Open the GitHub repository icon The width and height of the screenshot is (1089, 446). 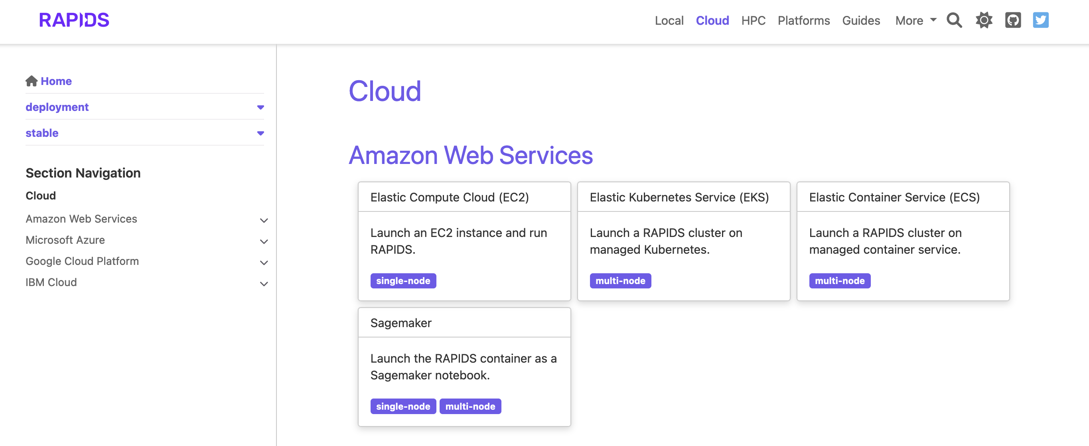pos(1013,20)
